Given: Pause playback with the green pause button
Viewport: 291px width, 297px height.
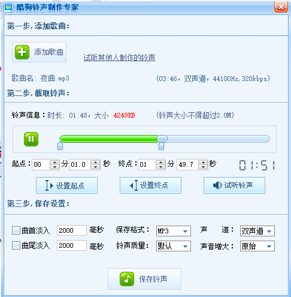Looking at the screenshot, I should 31,139.
